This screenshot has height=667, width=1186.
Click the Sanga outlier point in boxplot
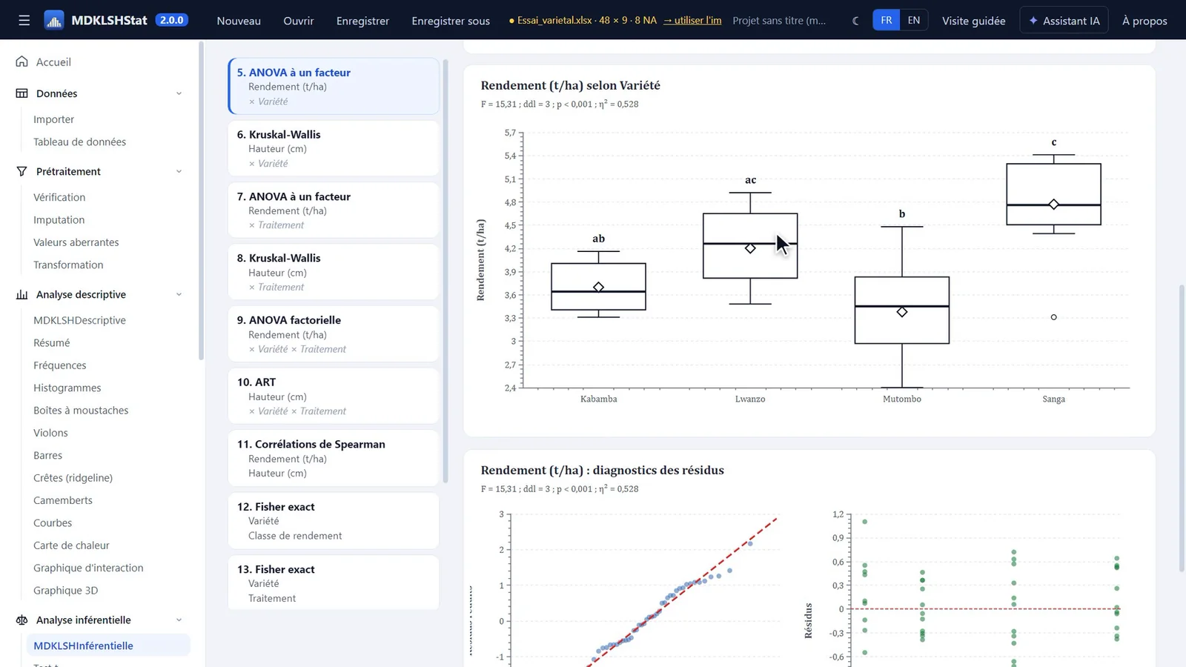coord(1053,317)
